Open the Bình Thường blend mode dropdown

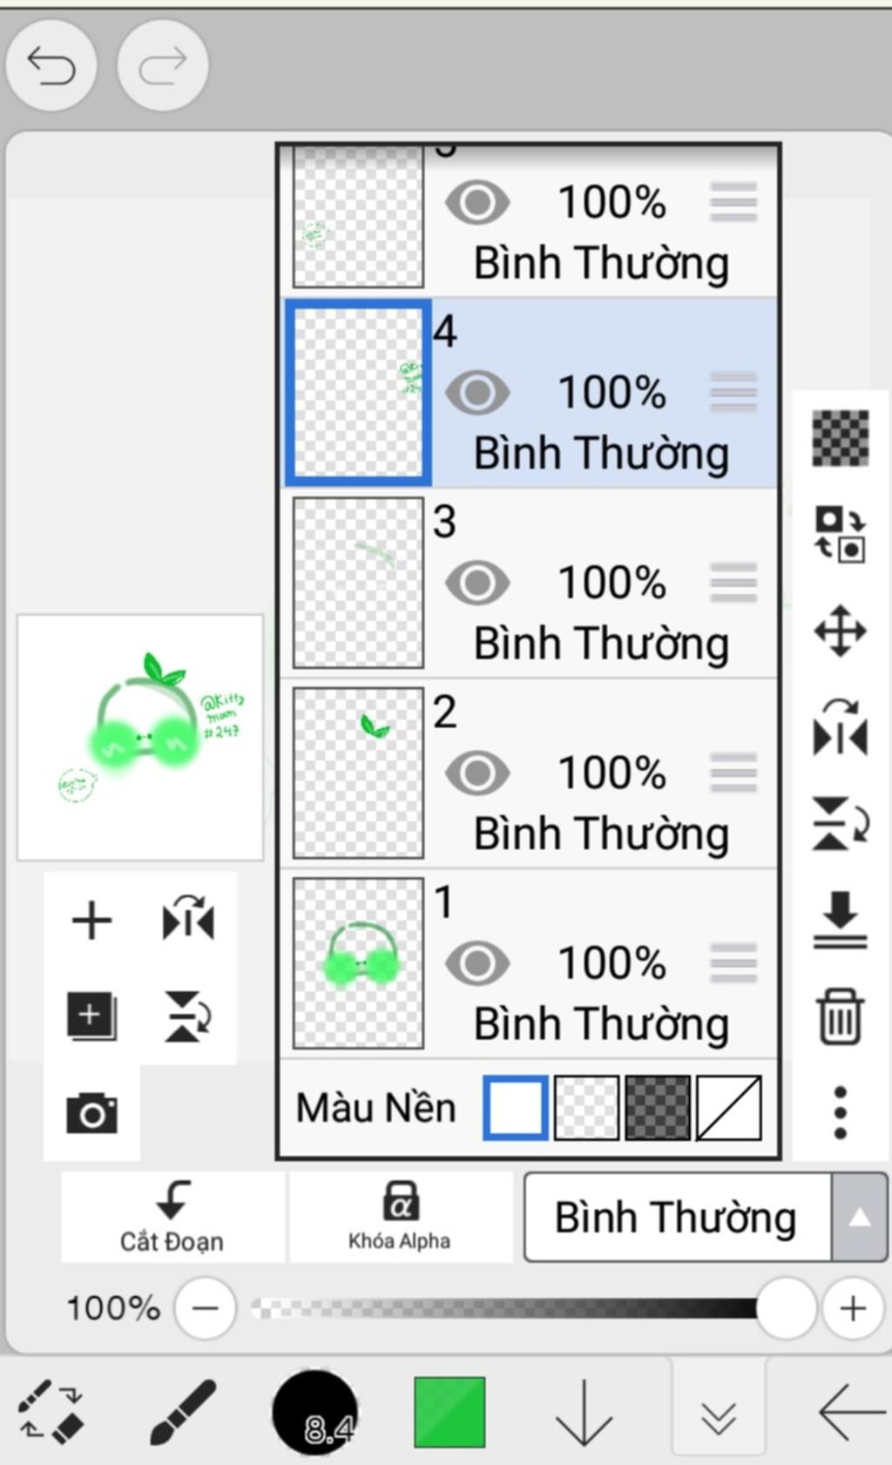pos(706,1217)
